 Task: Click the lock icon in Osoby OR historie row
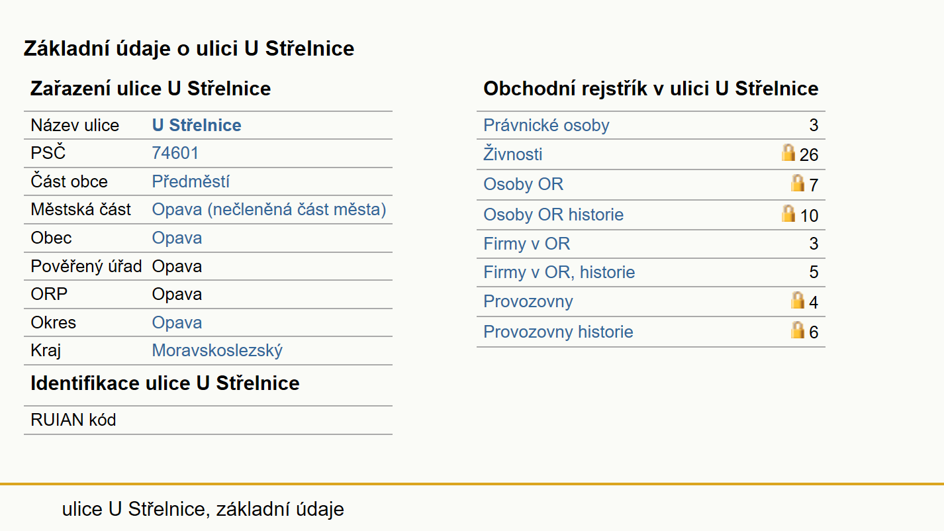788,213
